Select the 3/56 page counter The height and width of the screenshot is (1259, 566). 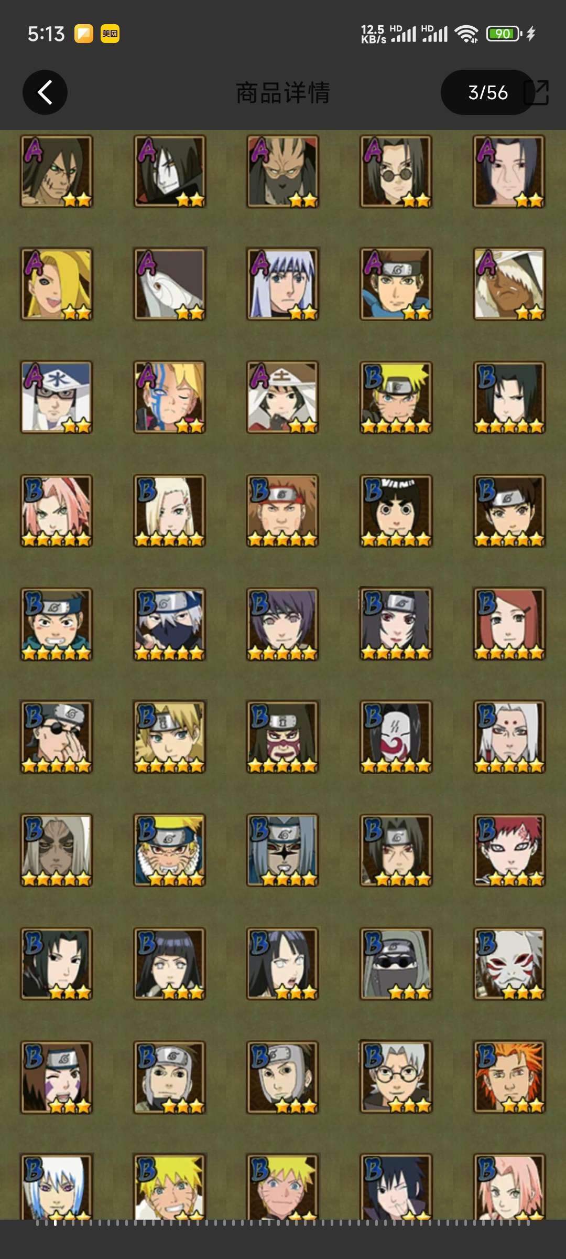[x=488, y=92]
